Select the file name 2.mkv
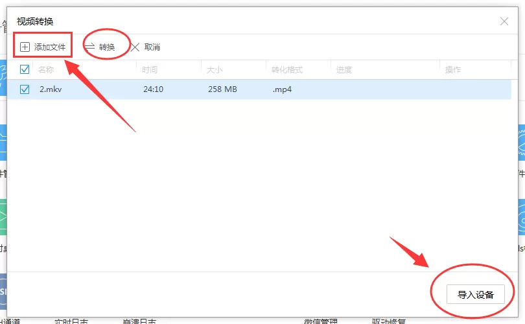525x324 pixels. [x=51, y=89]
